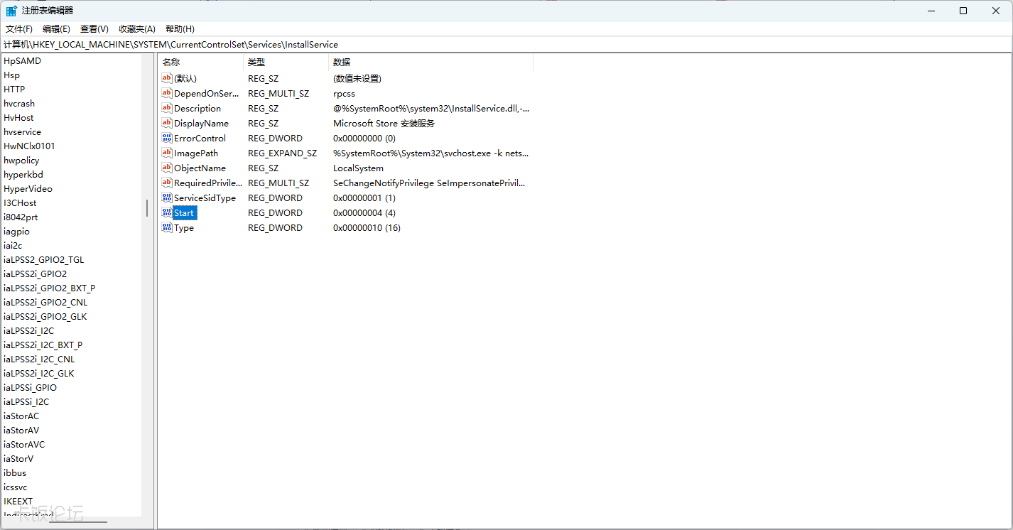The height and width of the screenshot is (530, 1013).
Task: Click the RequiredPrivileges value icon
Action: point(167,183)
